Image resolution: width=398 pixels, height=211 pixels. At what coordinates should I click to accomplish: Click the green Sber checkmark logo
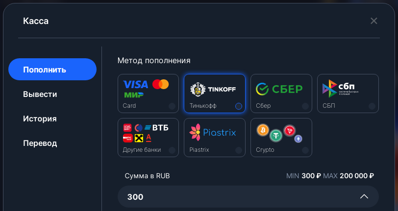click(x=262, y=89)
